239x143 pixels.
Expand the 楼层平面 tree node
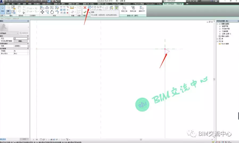click(220, 26)
